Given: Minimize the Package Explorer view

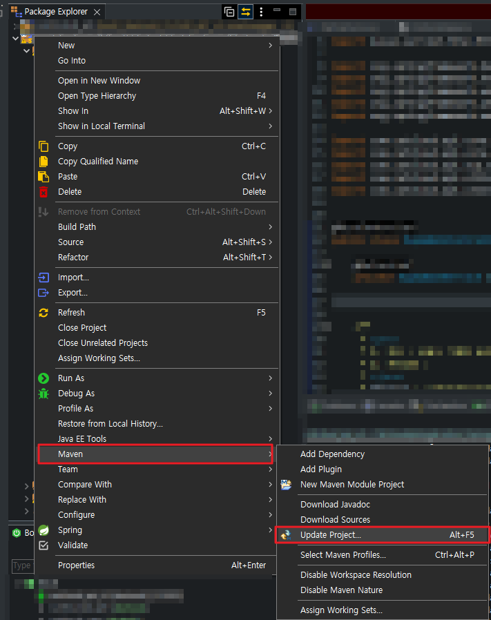Looking at the screenshot, I should point(277,10).
